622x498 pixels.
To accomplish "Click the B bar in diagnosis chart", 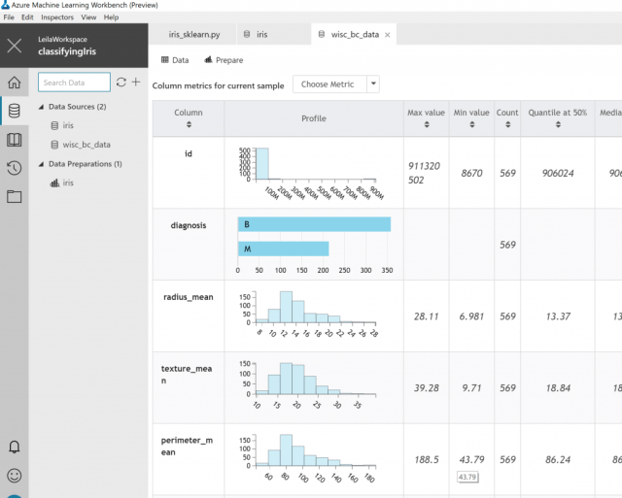I will (314, 224).
